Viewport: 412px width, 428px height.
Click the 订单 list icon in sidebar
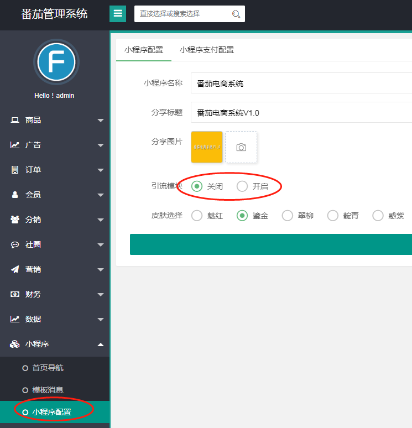tap(15, 170)
